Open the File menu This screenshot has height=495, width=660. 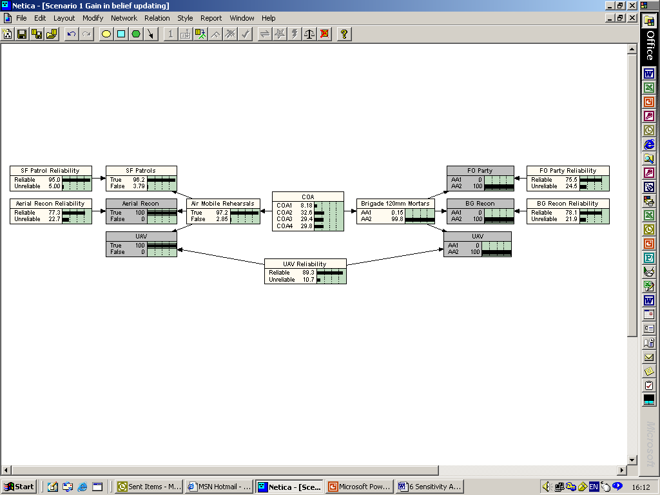tap(21, 18)
